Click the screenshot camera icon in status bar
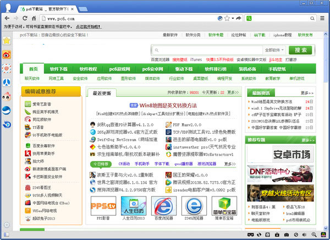 286,234
